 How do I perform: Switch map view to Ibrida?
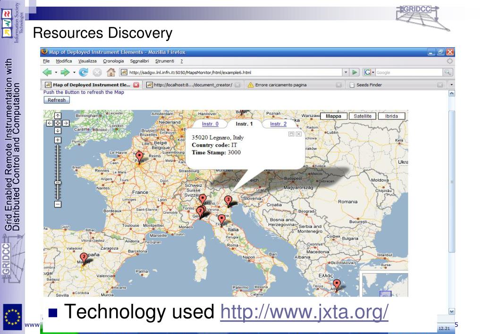391,116
